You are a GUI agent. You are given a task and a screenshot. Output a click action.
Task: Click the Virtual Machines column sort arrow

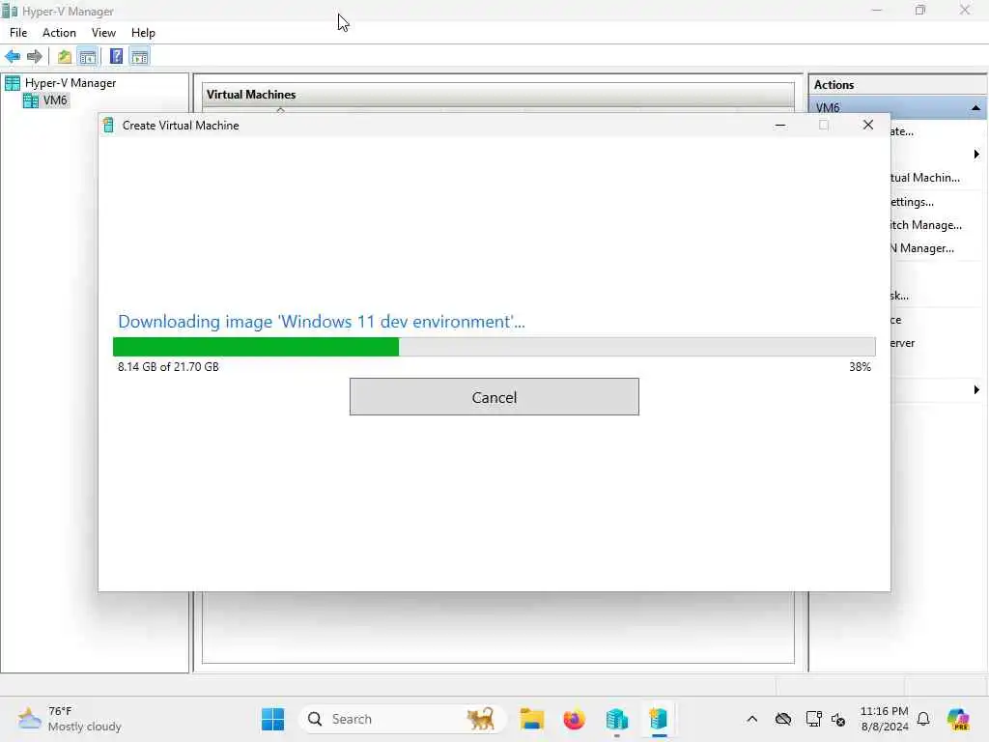[x=281, y=110]
